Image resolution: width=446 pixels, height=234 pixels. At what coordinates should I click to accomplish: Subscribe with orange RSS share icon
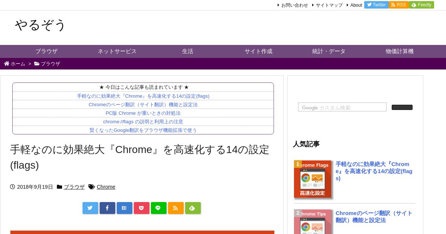click(x=176, y=208)
